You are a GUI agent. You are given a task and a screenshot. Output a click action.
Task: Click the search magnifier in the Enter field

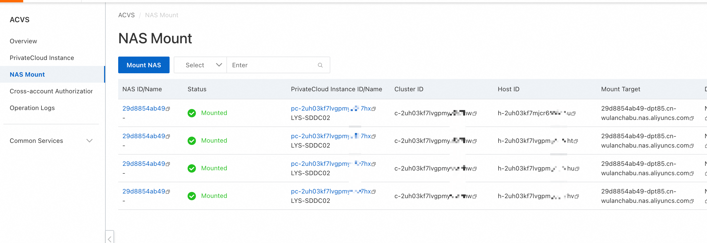click(320, 65)
